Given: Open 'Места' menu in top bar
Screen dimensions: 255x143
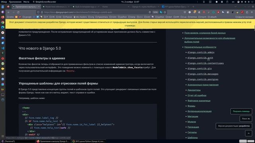Looking at the screenshot, I should (26, 2).
